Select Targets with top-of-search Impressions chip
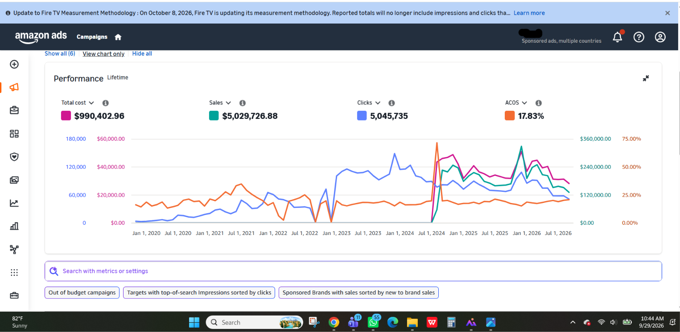 [x=199, y=292]
